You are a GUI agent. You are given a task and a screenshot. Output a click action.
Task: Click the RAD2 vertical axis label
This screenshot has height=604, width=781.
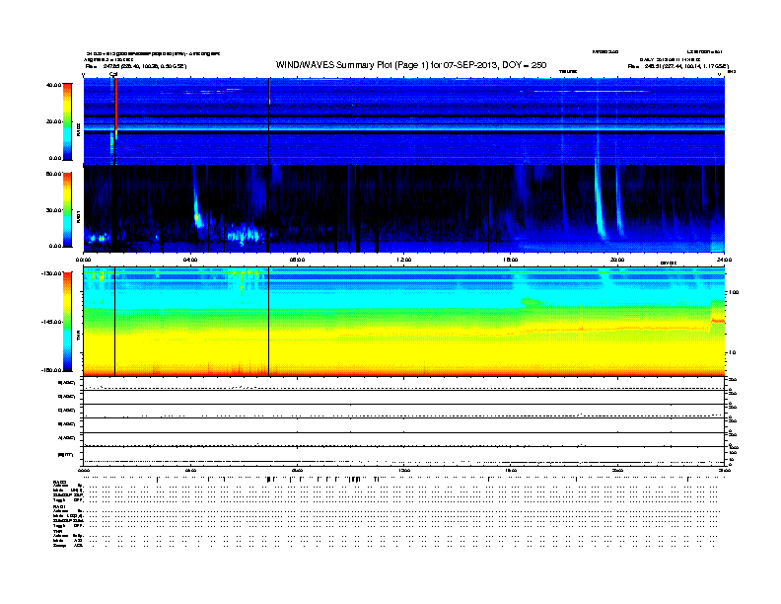(78, 129)
